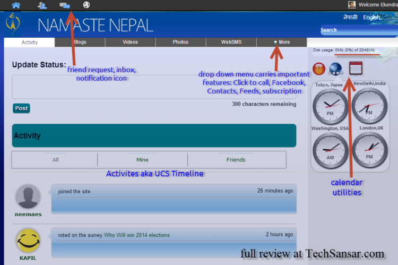Open the orange clock utility icon

click(319, 69)
